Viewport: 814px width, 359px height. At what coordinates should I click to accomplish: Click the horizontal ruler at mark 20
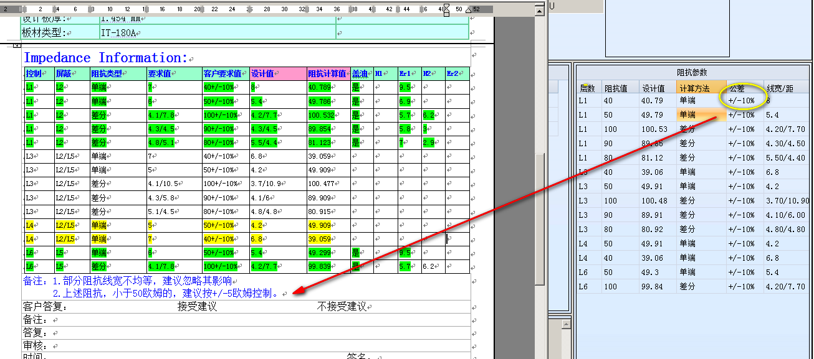(x=197, y=9)
